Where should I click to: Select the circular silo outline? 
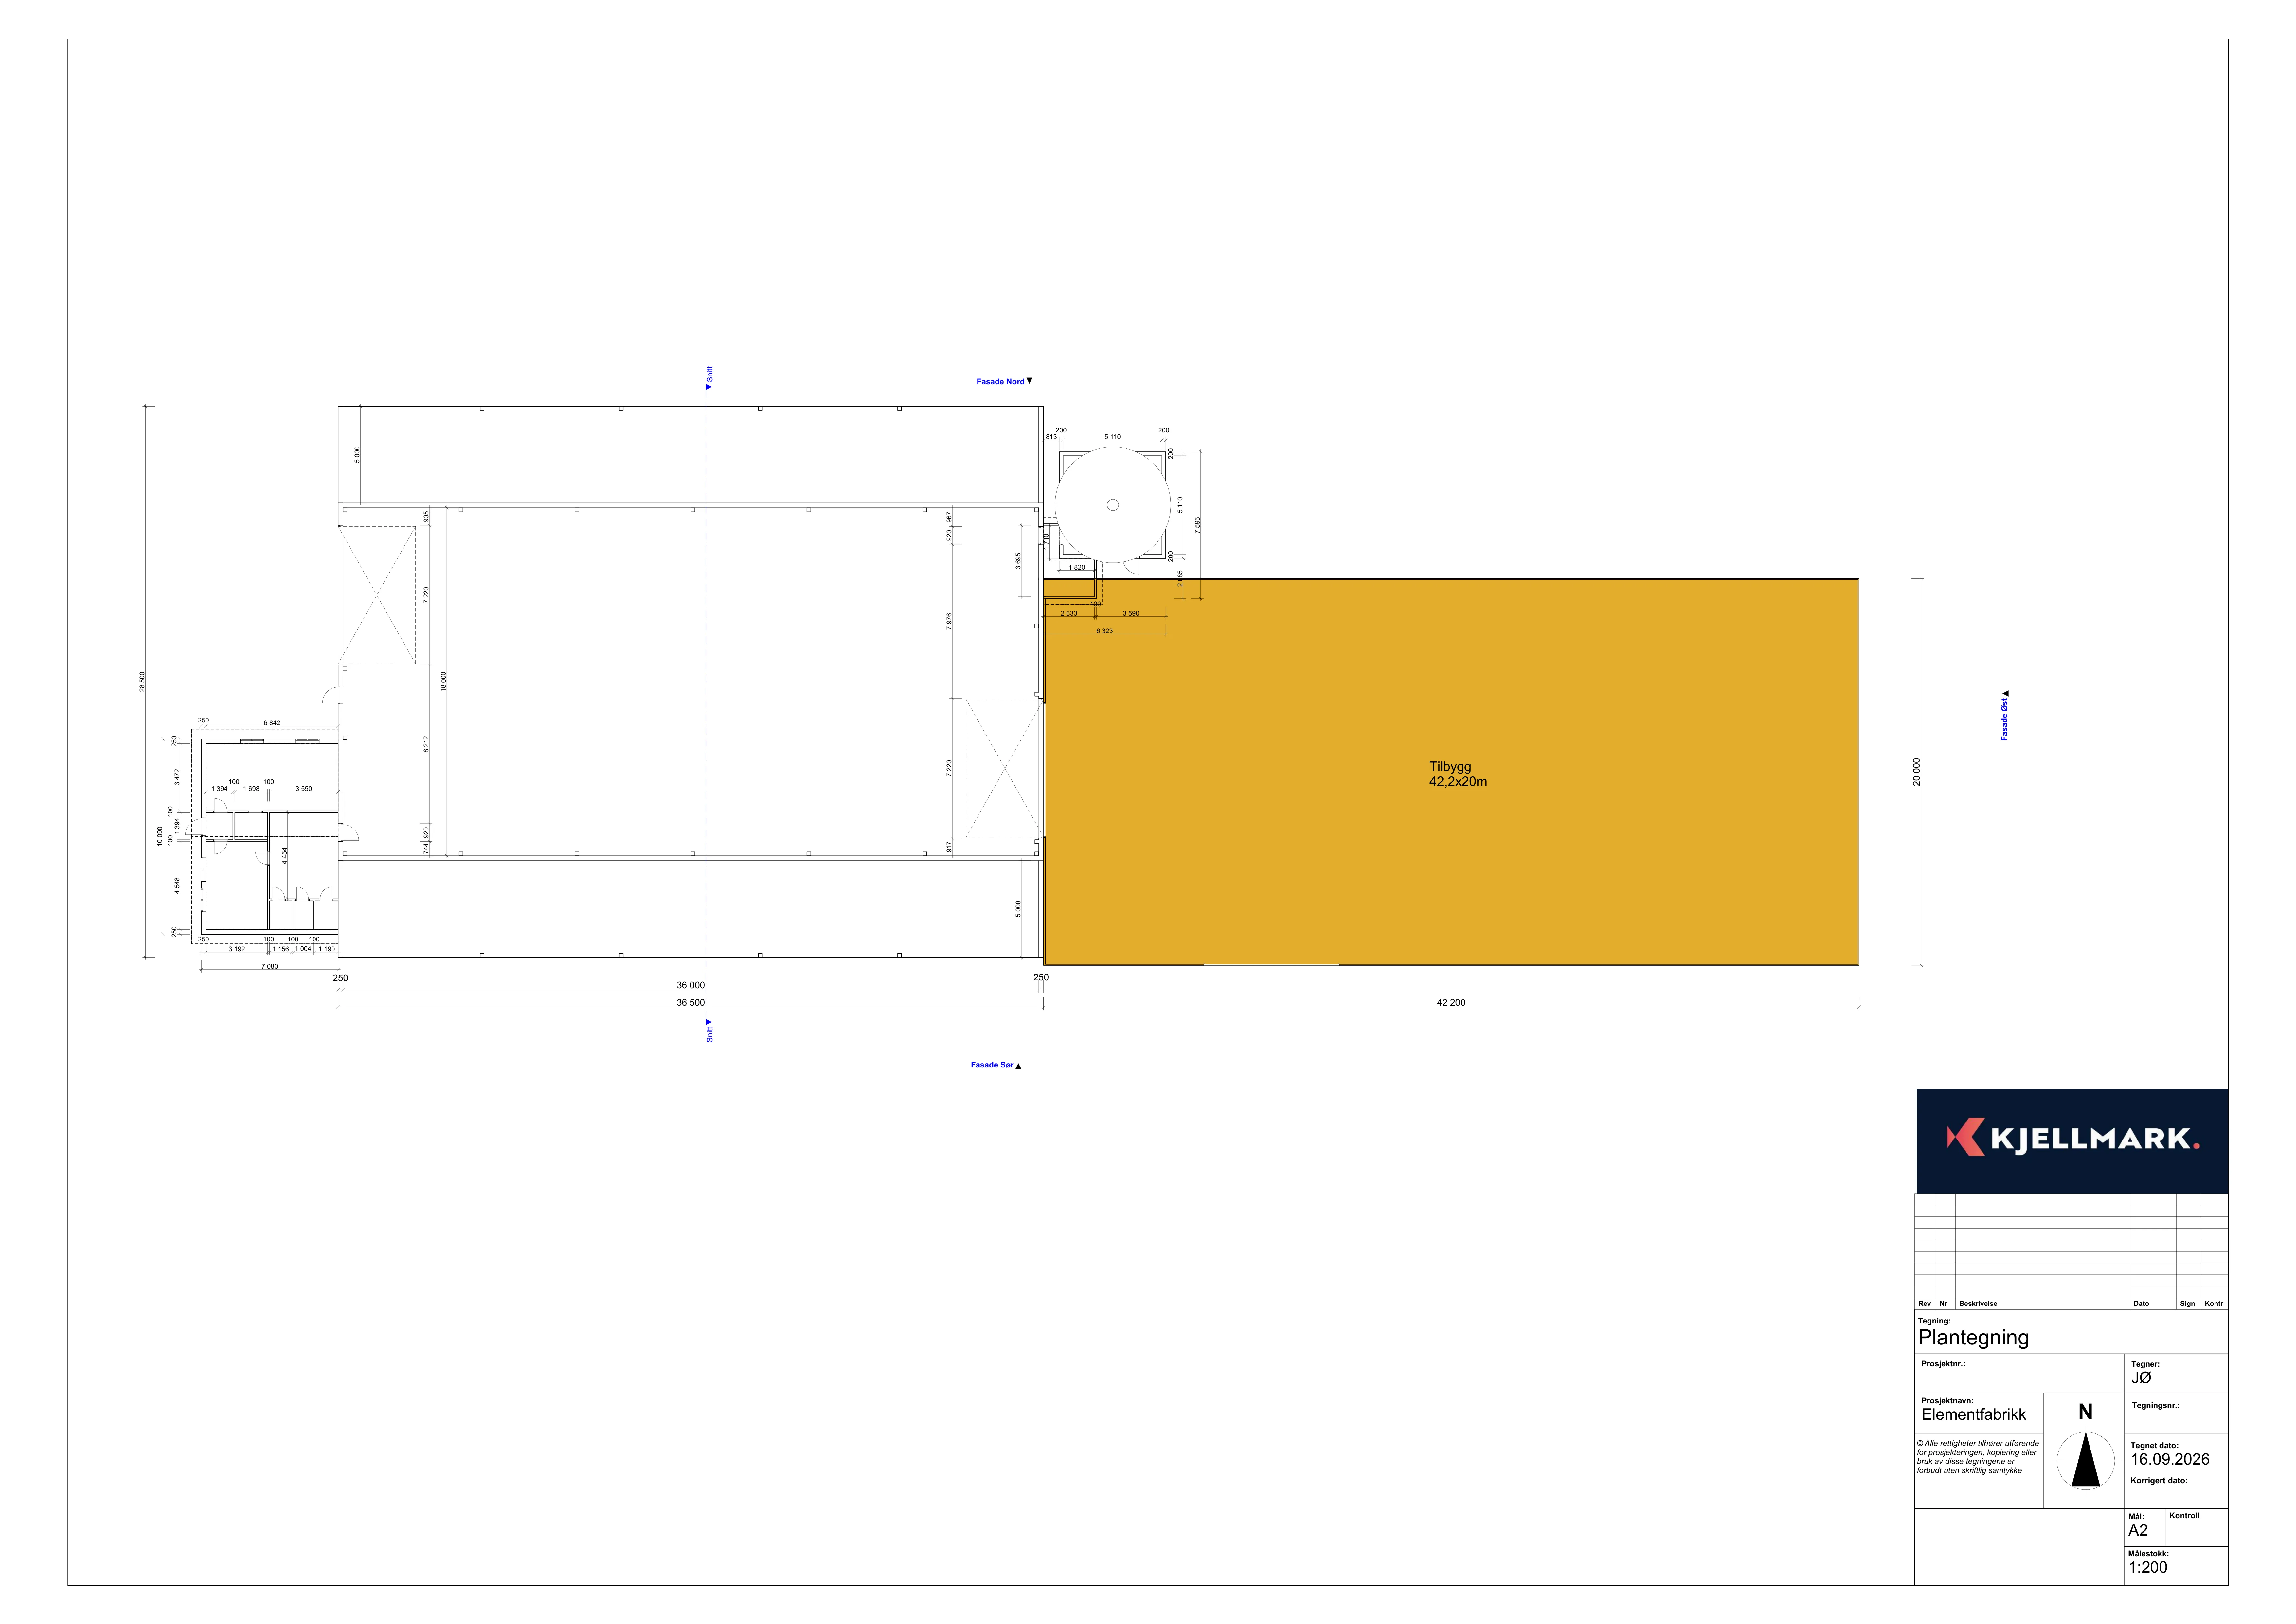pos(1113,505)
